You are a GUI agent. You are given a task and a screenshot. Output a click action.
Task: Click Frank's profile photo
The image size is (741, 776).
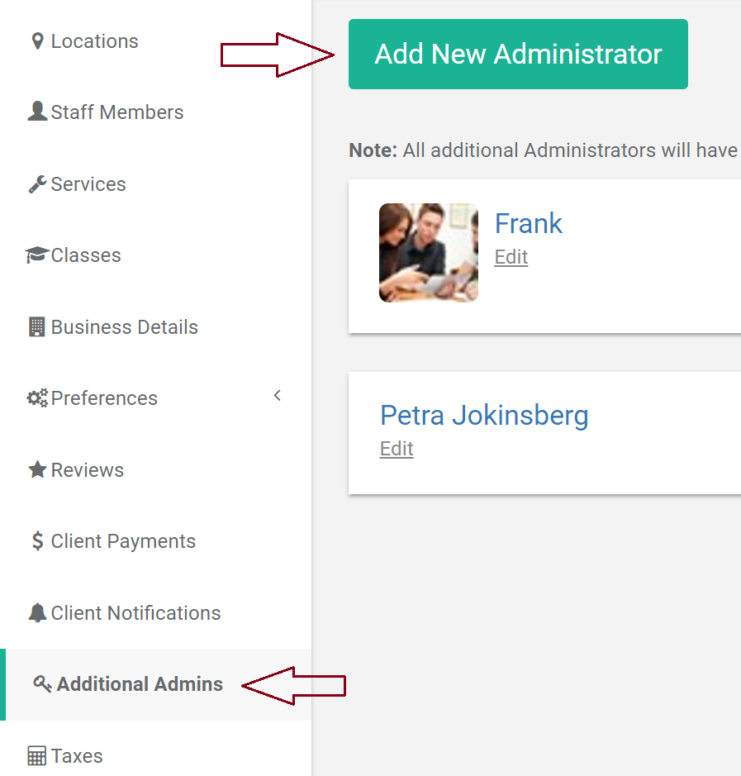point(428,252)
